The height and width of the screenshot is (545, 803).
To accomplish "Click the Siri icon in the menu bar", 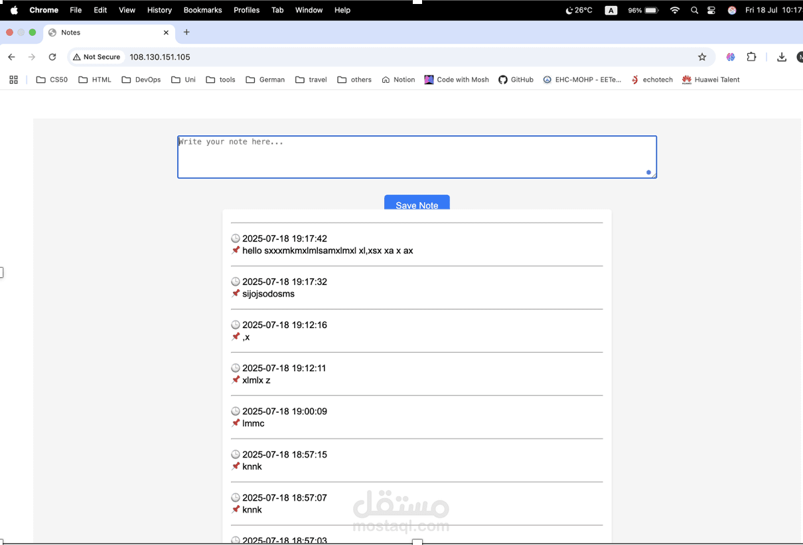I will [731, 10].
